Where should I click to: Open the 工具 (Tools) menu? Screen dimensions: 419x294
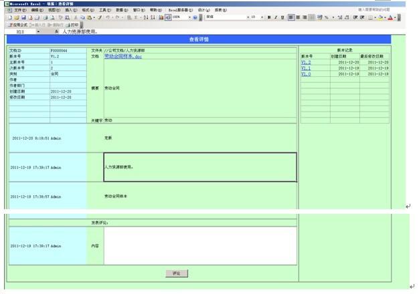(x=105, y=10)
